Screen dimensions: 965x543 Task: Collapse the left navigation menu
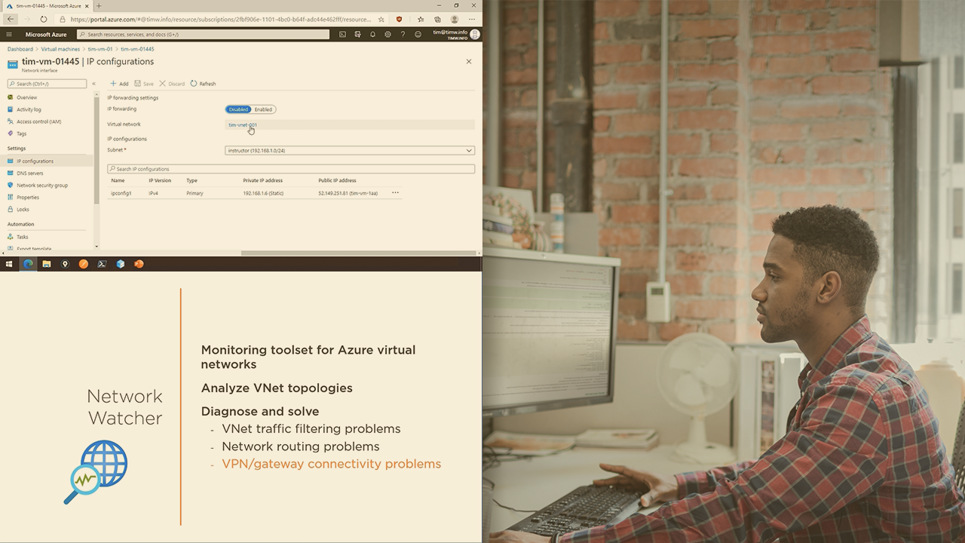pyautogui.click(x=93, y=84)
